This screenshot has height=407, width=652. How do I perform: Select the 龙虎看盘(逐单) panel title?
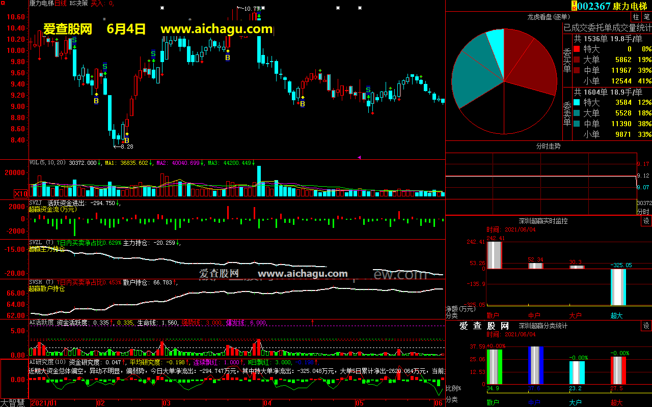[x=549, y=17]
